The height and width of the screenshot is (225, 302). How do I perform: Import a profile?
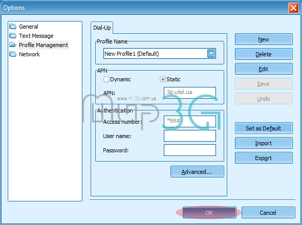pos(264,143)
